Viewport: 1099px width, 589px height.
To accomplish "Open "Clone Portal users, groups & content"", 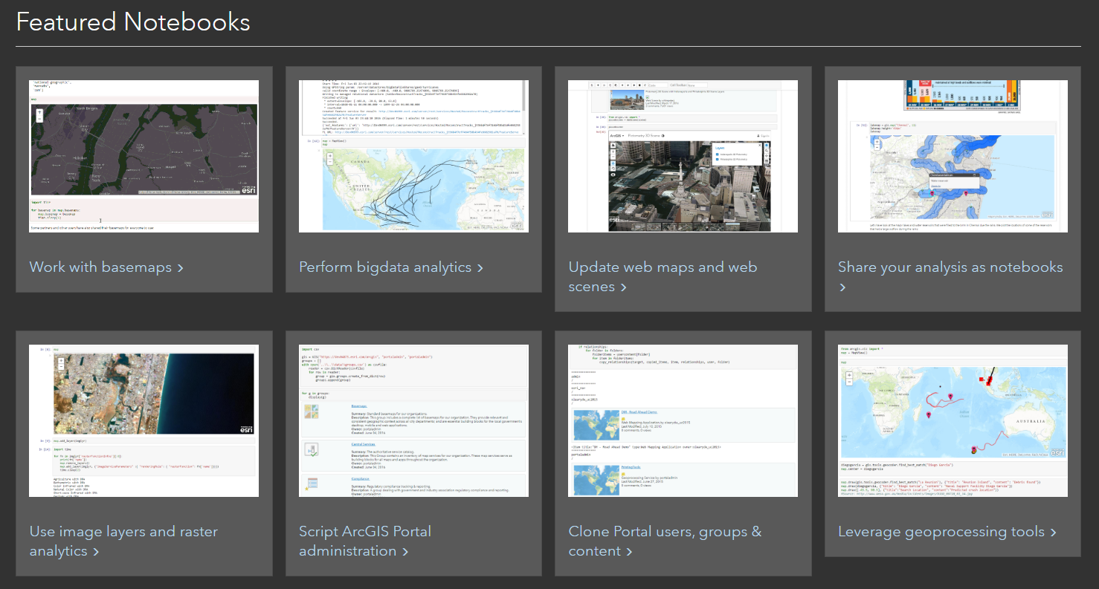I will (665, 541).
